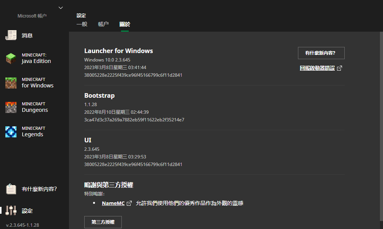Click the vertical scrollbar of the about page
This screenshot has width=383, height=229.
[x=381, y=127]
